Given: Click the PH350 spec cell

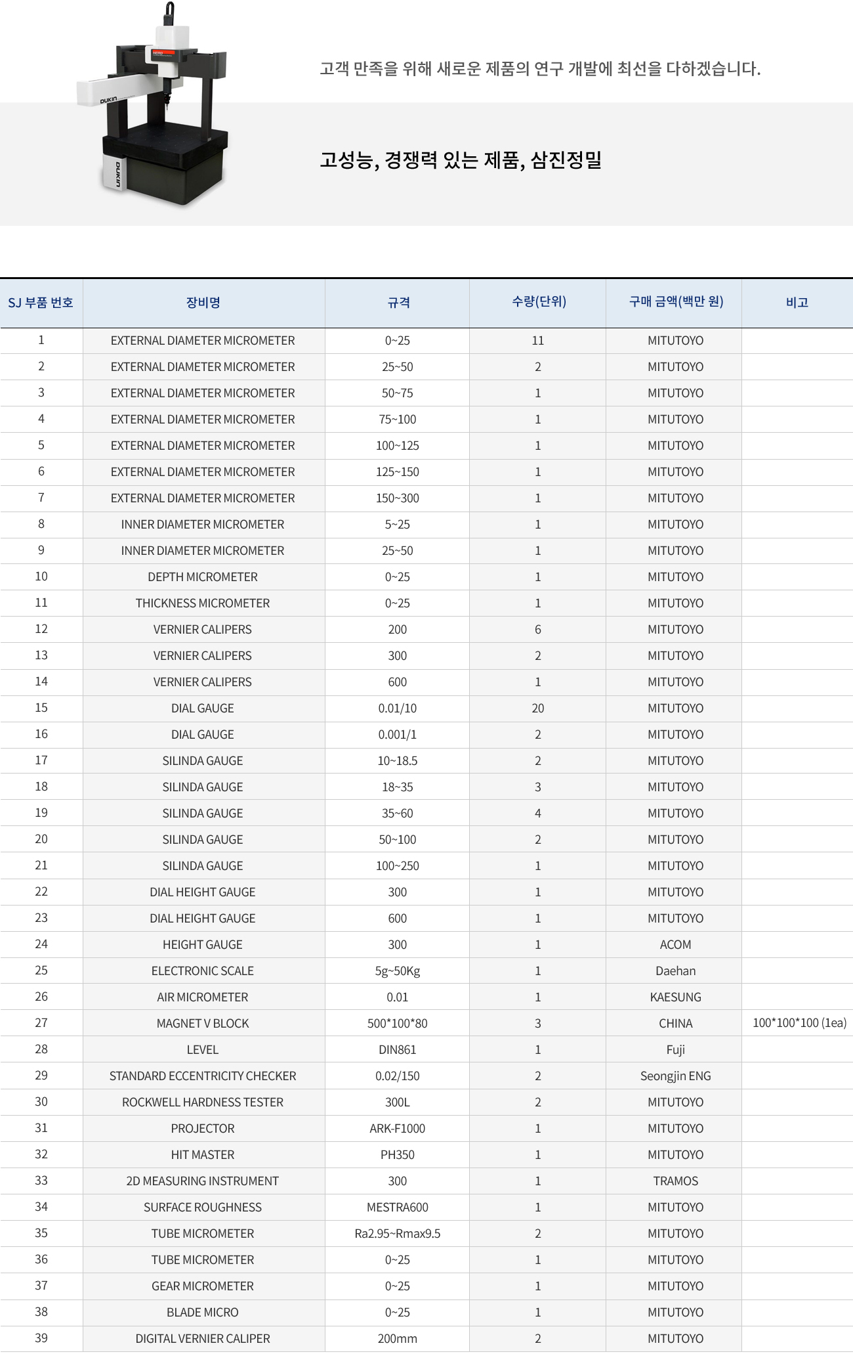Looking at the screenshot, I should [x=398, y=1155].
